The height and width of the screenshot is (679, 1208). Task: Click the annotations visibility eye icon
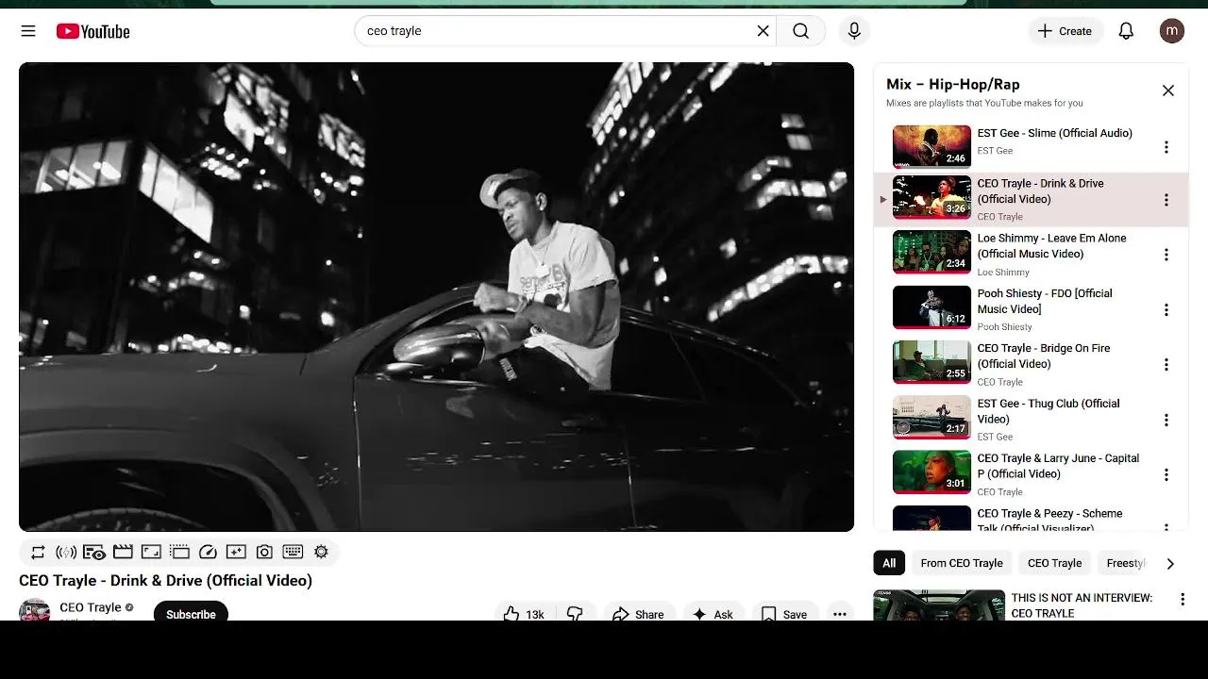94,552
